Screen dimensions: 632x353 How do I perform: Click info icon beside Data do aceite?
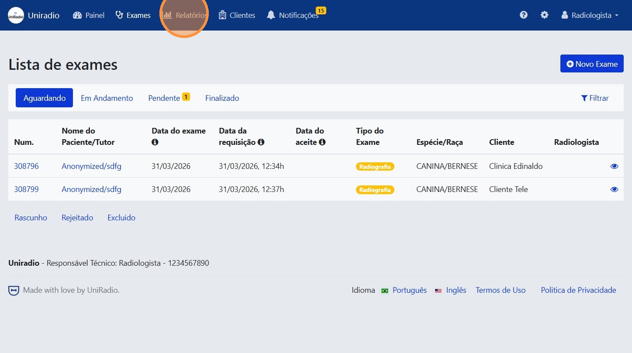pos(322,142)
